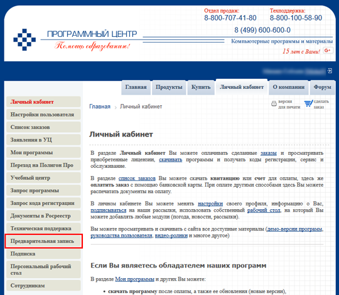This screenshot has width=339, height=295.
Task: Click the shopping cart order icon
Action: click(x=308, y=103)
